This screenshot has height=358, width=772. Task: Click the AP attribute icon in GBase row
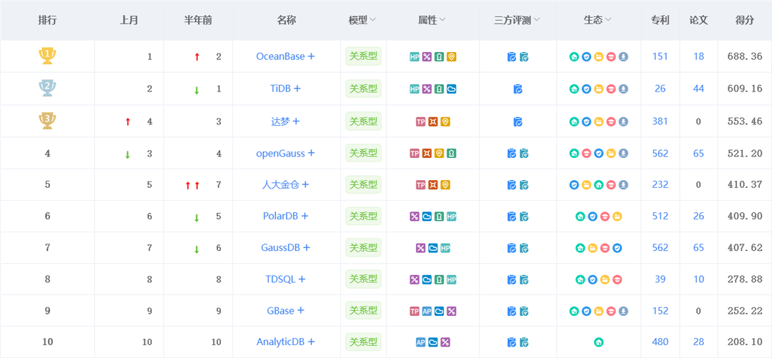click(x=427, y=312)
